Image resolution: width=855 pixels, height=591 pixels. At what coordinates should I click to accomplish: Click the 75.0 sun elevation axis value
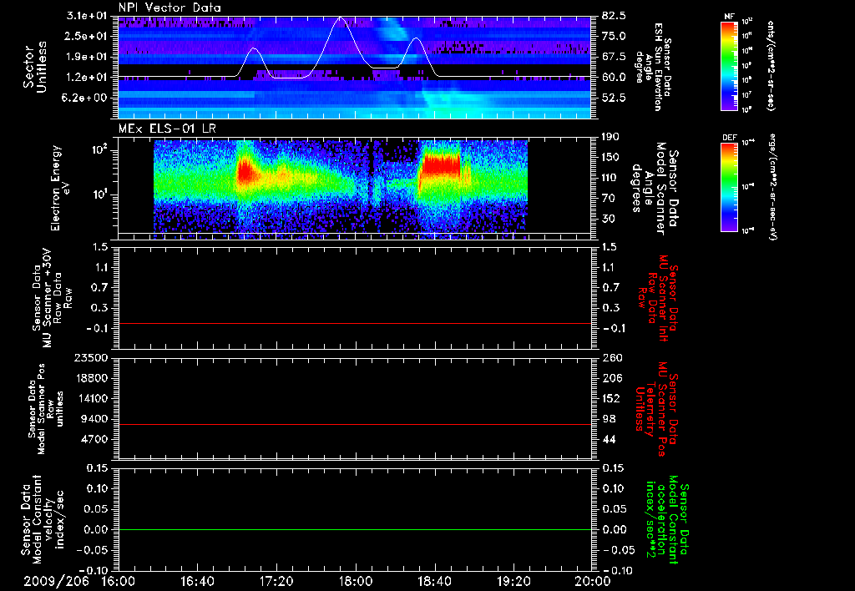point(614,36)
